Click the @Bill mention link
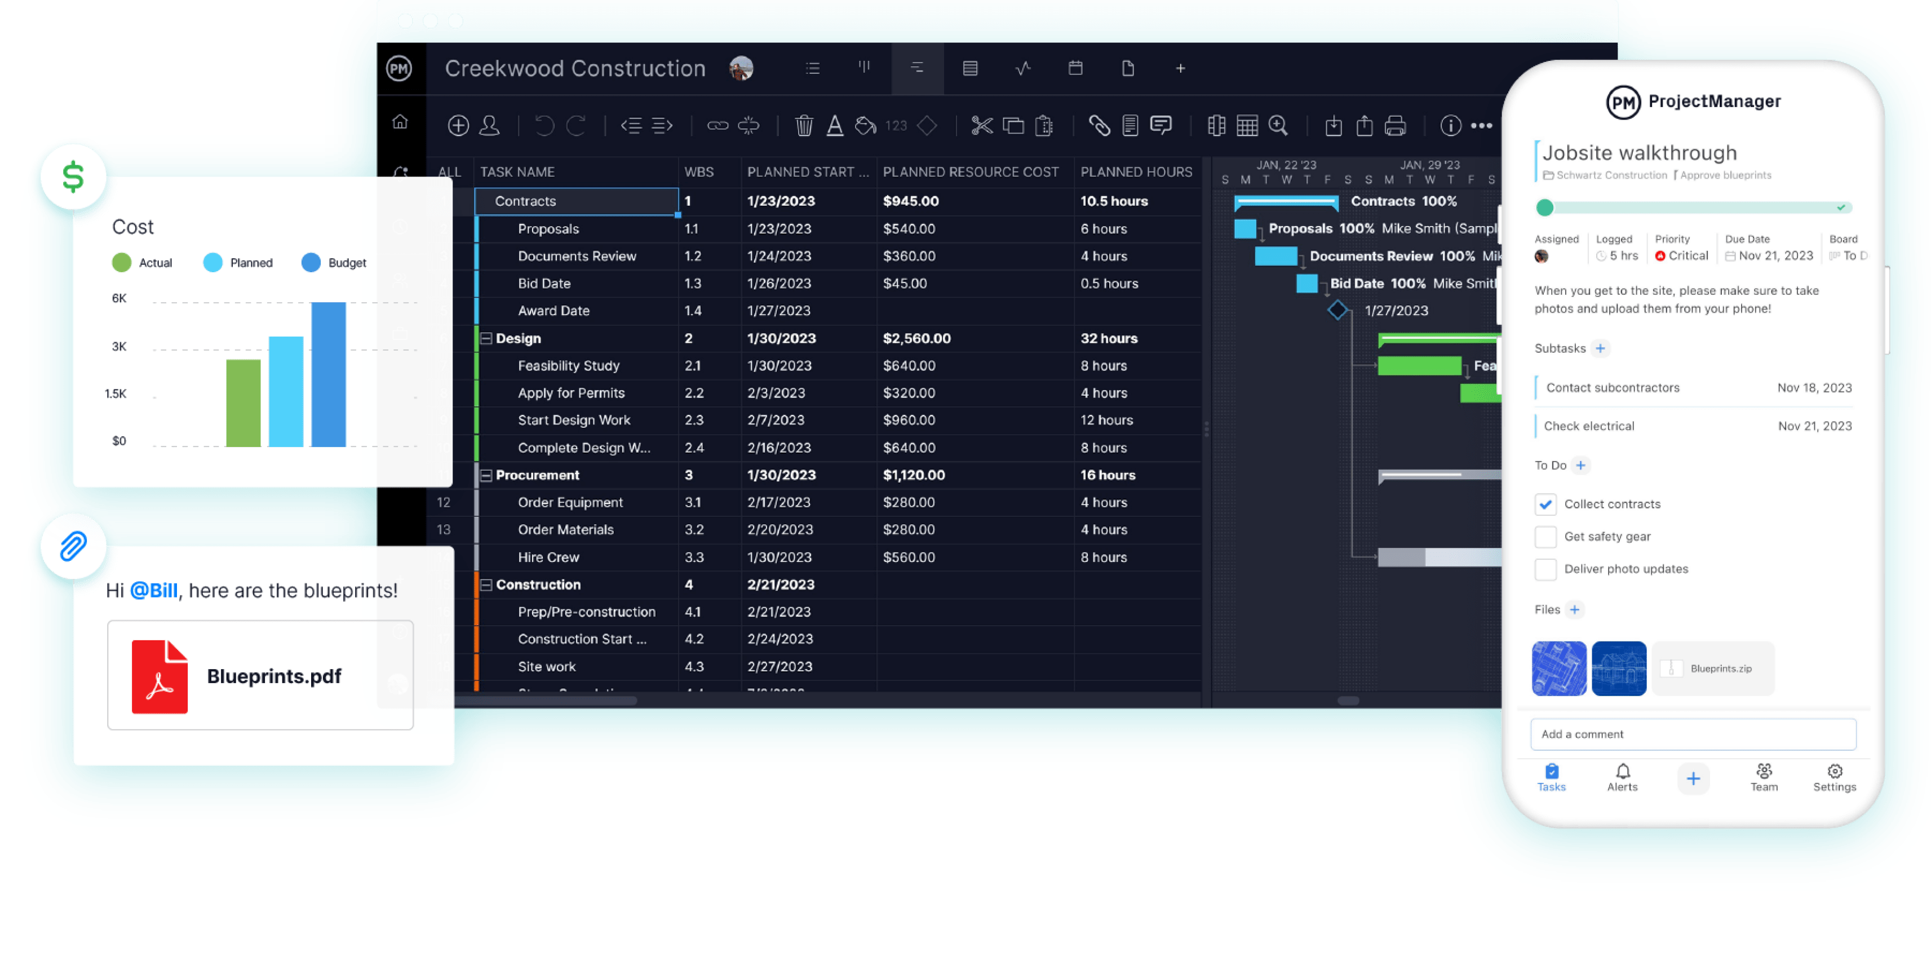Screen dimensions: 1931x965 (154, 591)
